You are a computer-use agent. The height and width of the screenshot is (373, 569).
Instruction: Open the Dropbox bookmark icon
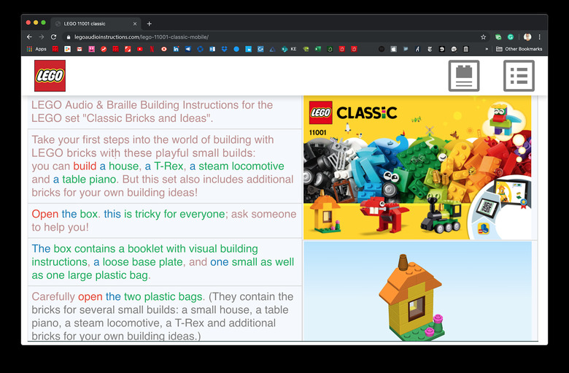[x=224, y=49]
